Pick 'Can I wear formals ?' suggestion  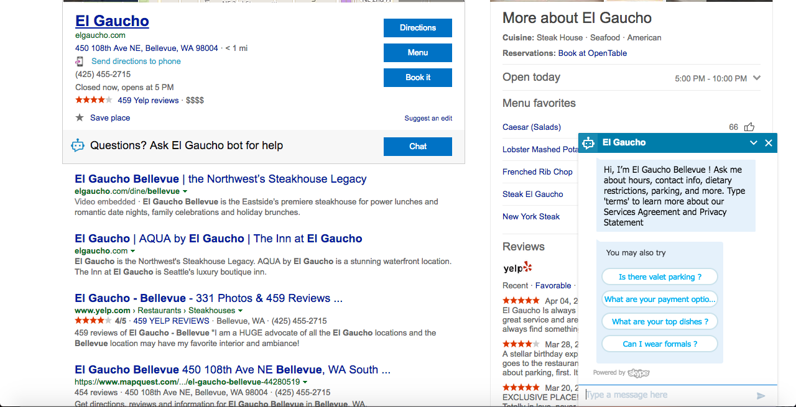click(660, 344)
